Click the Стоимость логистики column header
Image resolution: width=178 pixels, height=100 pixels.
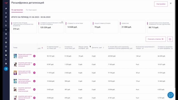point(70,47)
